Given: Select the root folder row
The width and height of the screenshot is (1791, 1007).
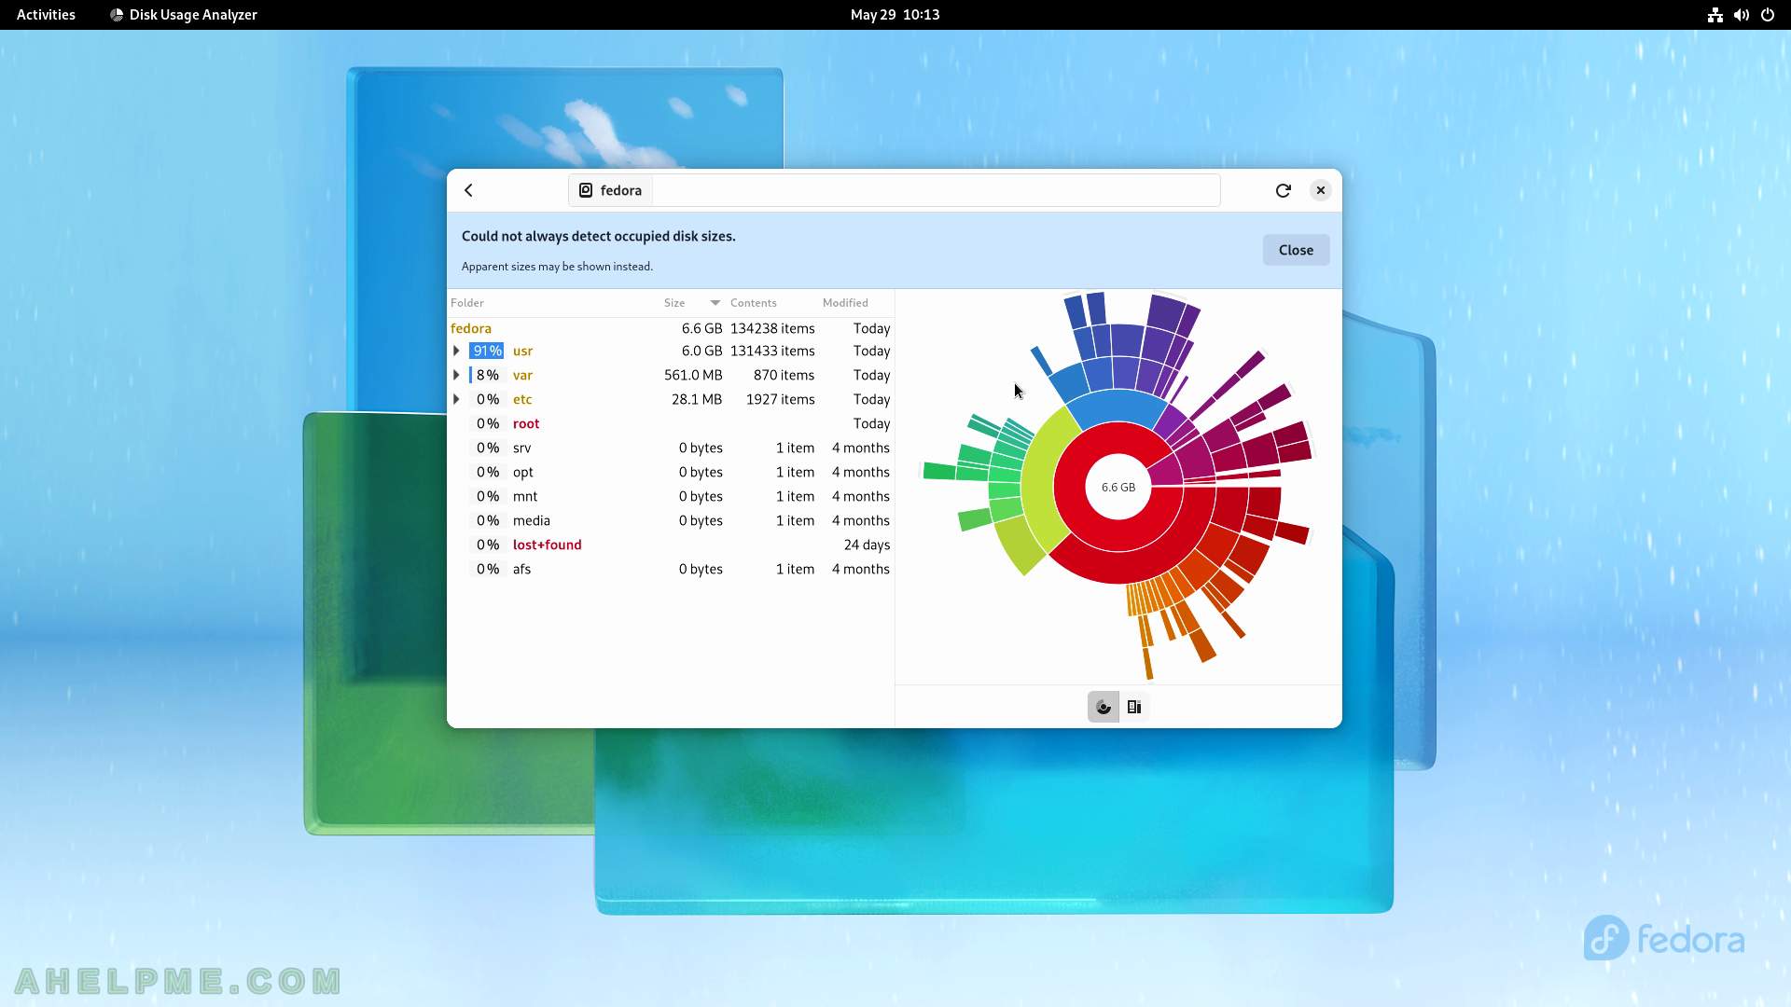Looking at the screenshot, I should pos(671,423).
